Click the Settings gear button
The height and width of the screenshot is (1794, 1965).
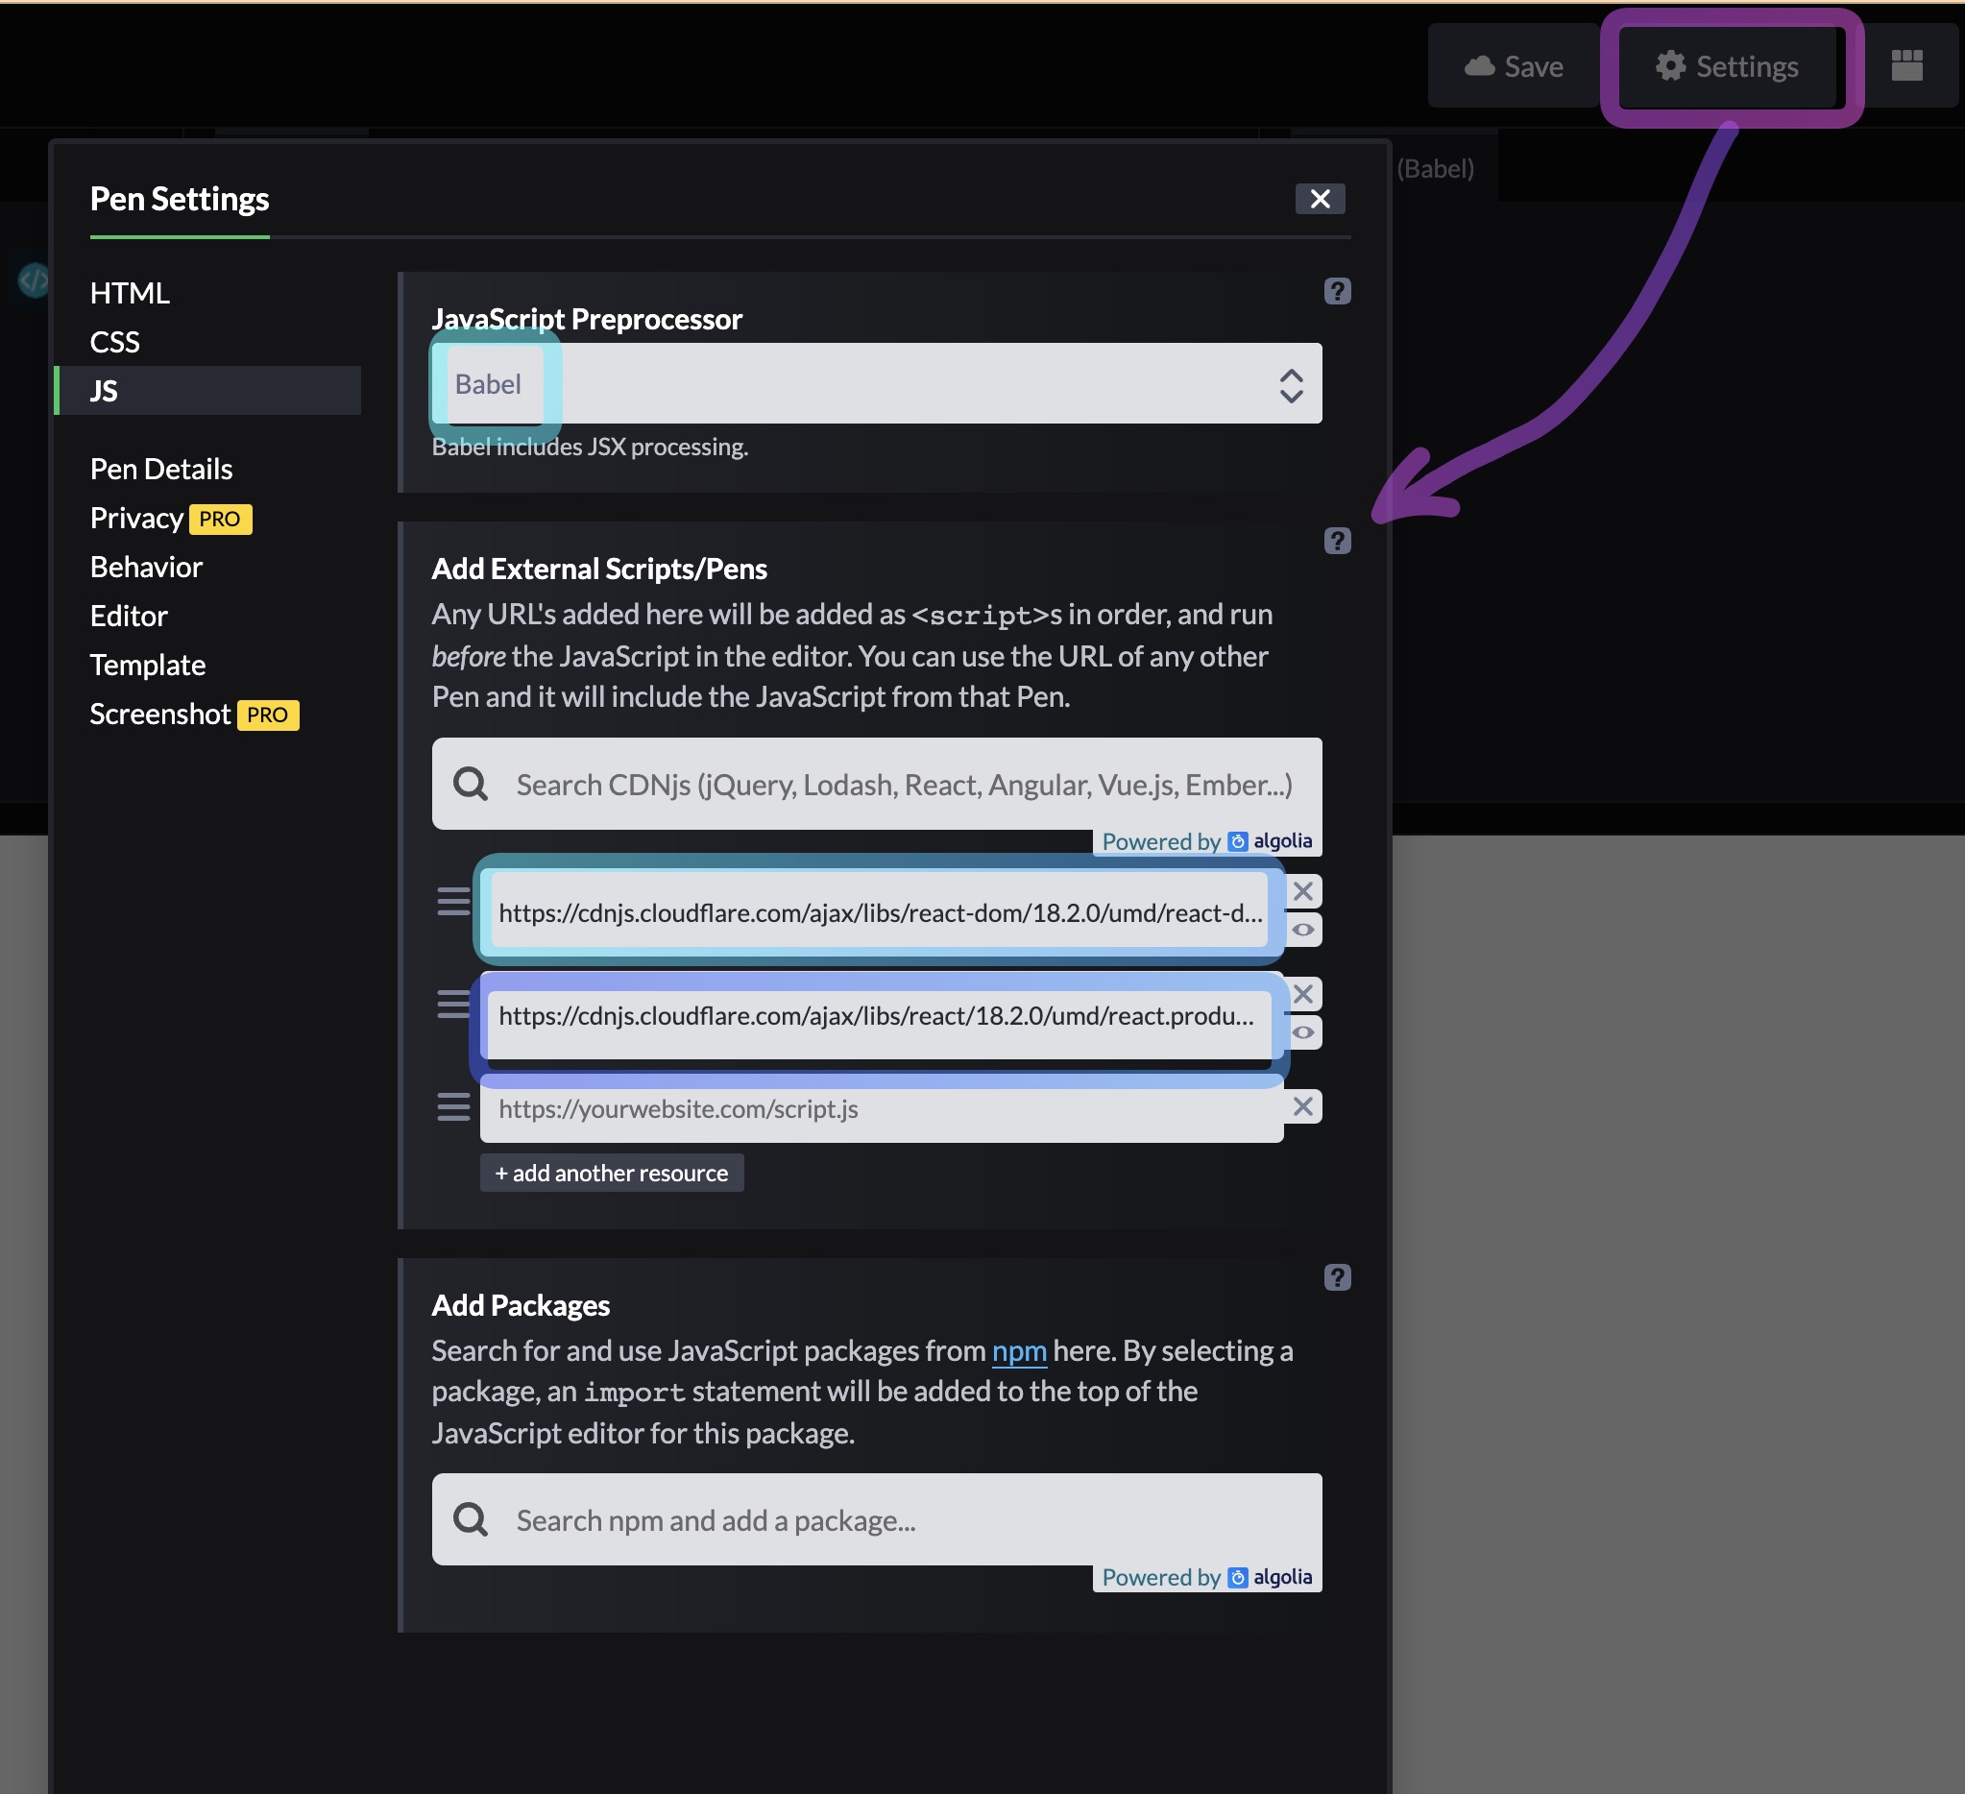1726,66
